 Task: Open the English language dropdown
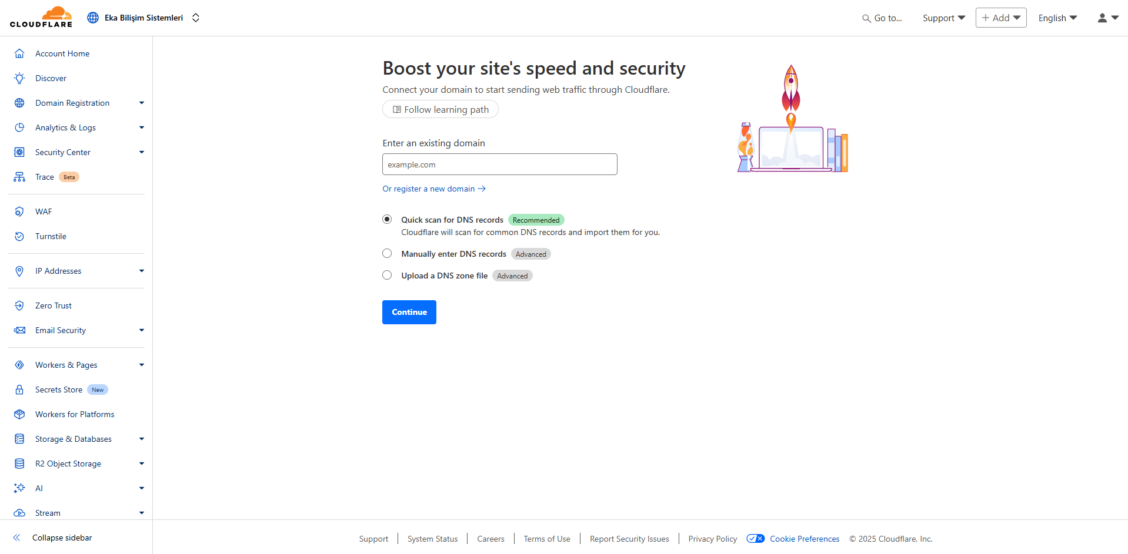pyautogui.click(x=1057, y=18)
